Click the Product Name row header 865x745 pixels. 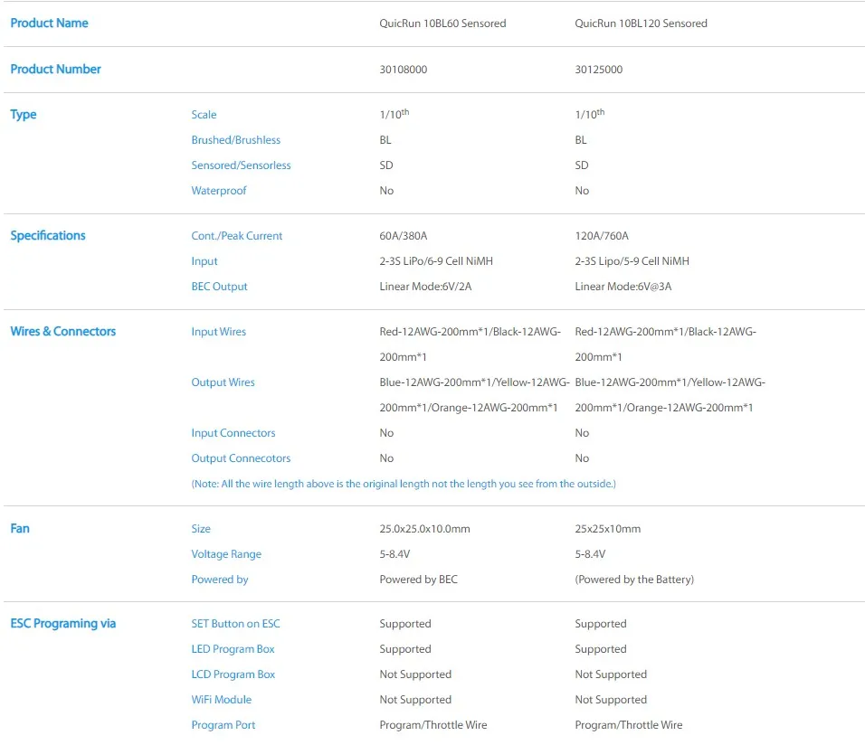tap(49, 24)
